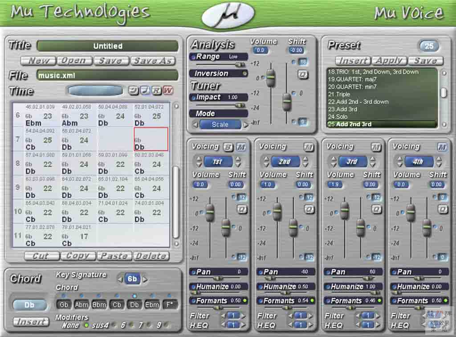Click the M button on 4th Voicing
Viewport: 456px width, 337px height.
point(442,148)
